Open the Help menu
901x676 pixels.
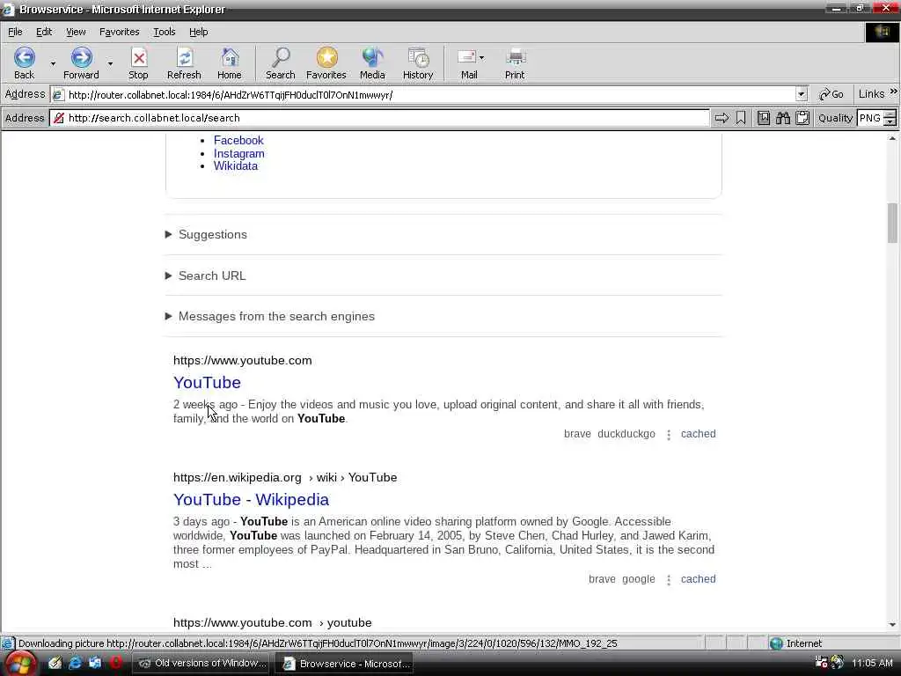coord(198,33)
